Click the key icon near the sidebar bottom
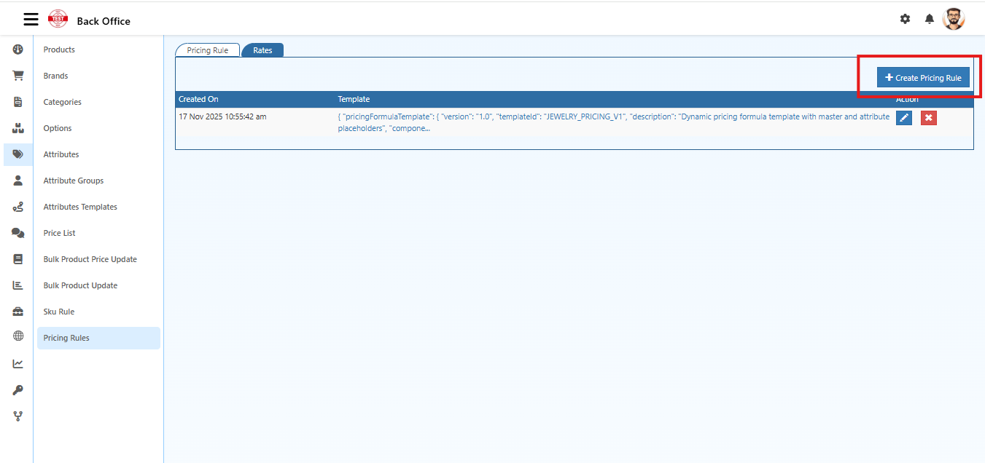The image size is (985, 463). 17,389
